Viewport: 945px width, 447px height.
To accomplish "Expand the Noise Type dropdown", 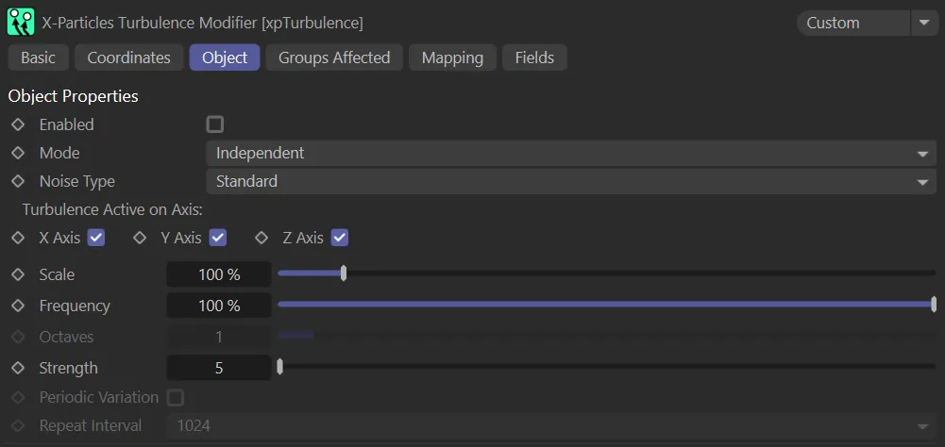I will click(x=570, y=181).
